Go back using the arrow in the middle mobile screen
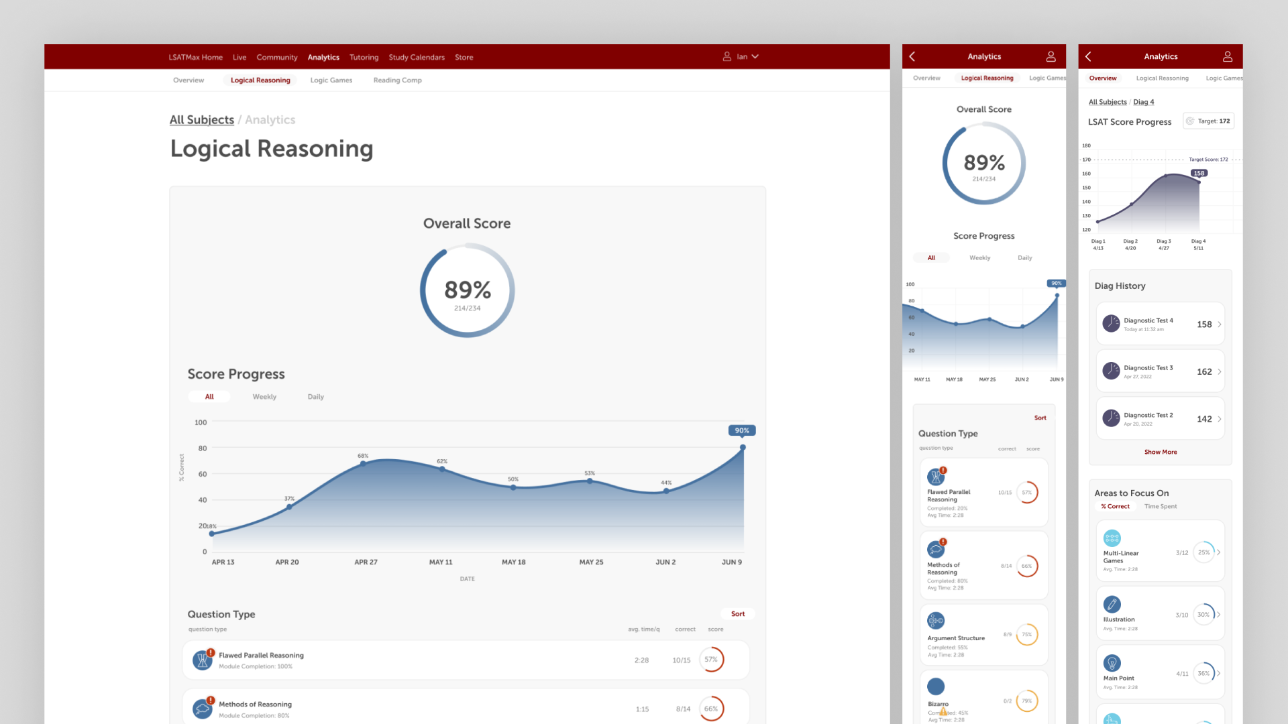The height and width of the screenshot is (724, 1288). [912, 57]
